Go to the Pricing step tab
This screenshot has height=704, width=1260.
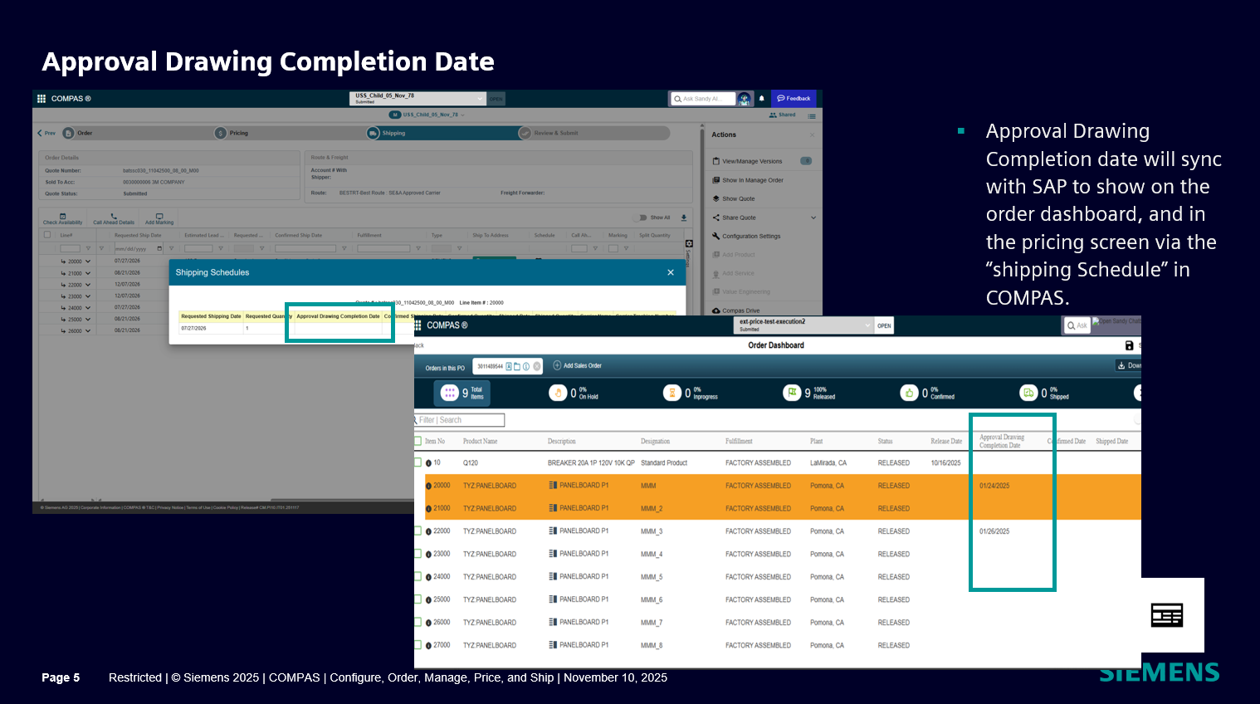pos(238,133)
